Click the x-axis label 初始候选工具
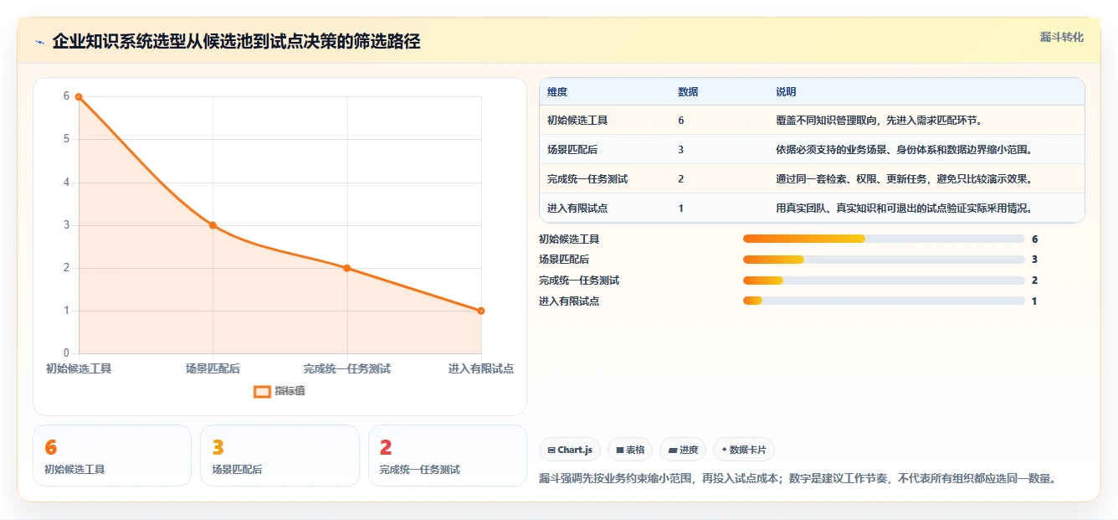 coord(79,368)
